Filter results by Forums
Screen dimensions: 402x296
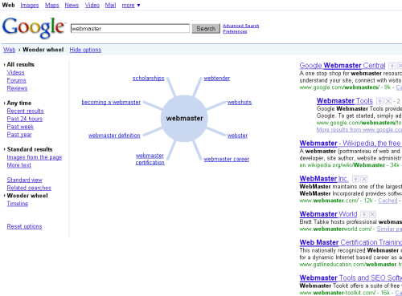click(17, 80)
